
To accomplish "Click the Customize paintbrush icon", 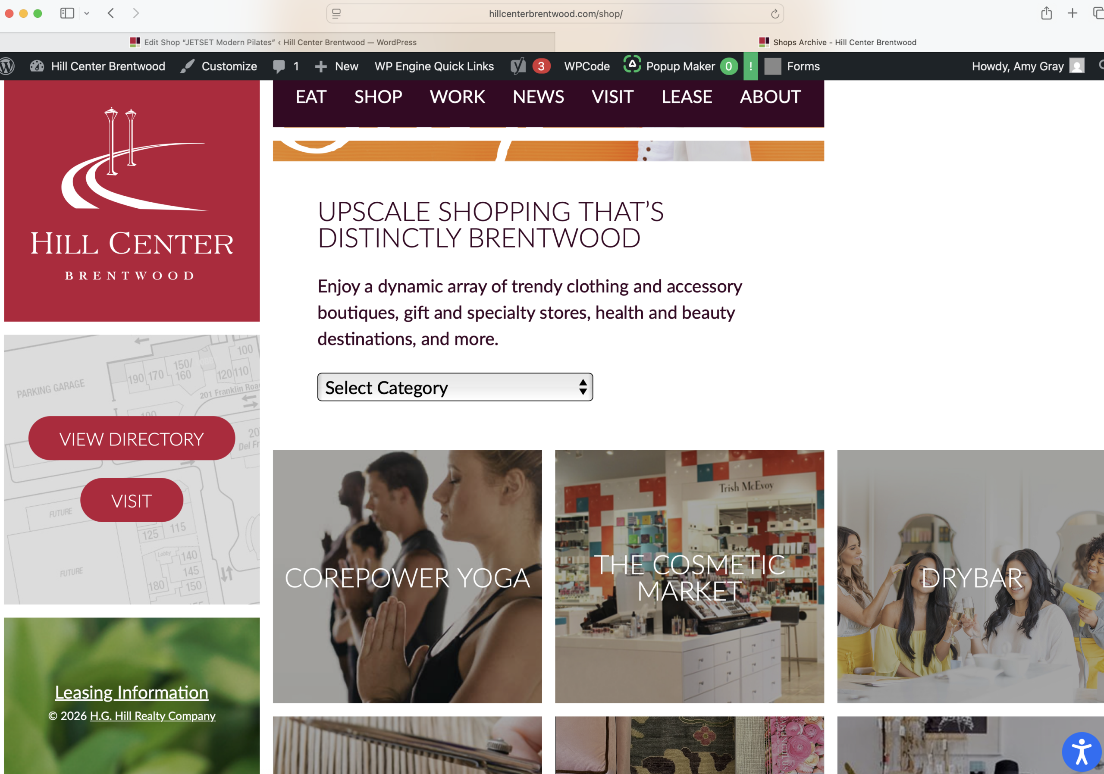I will 188,66.
